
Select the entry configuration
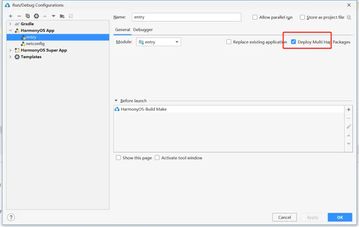[58, 37]
